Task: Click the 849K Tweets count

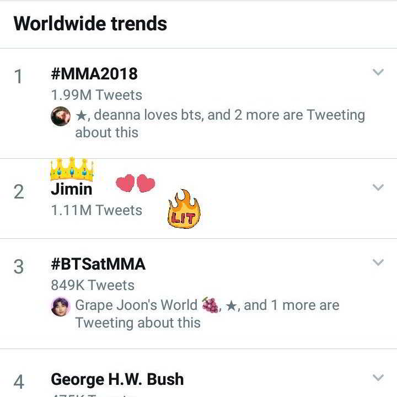Action: click(93, 285)
